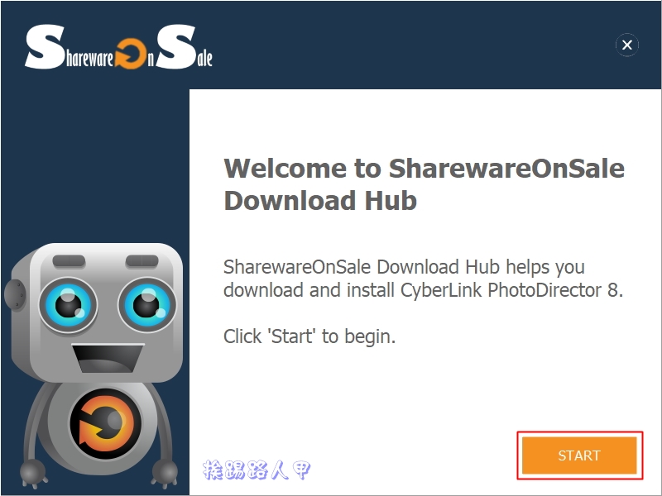Click the orange circular arrow in the logo
The width and height of the screenshot is (662, 496).
coord(131,54)
